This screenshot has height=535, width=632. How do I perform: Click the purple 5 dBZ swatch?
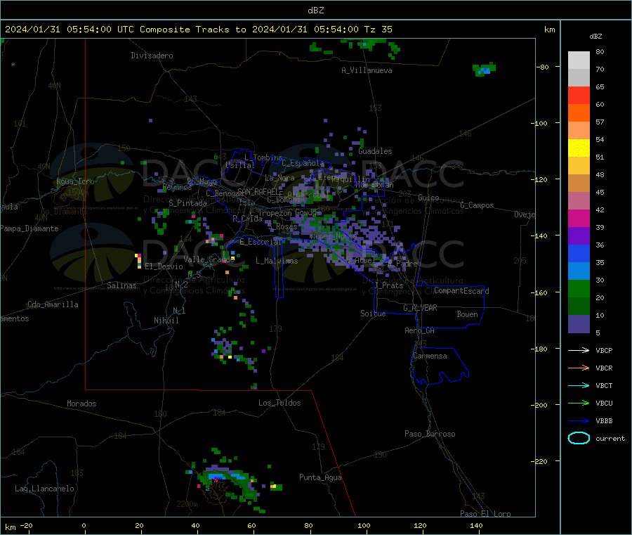[x=579, y=323]
